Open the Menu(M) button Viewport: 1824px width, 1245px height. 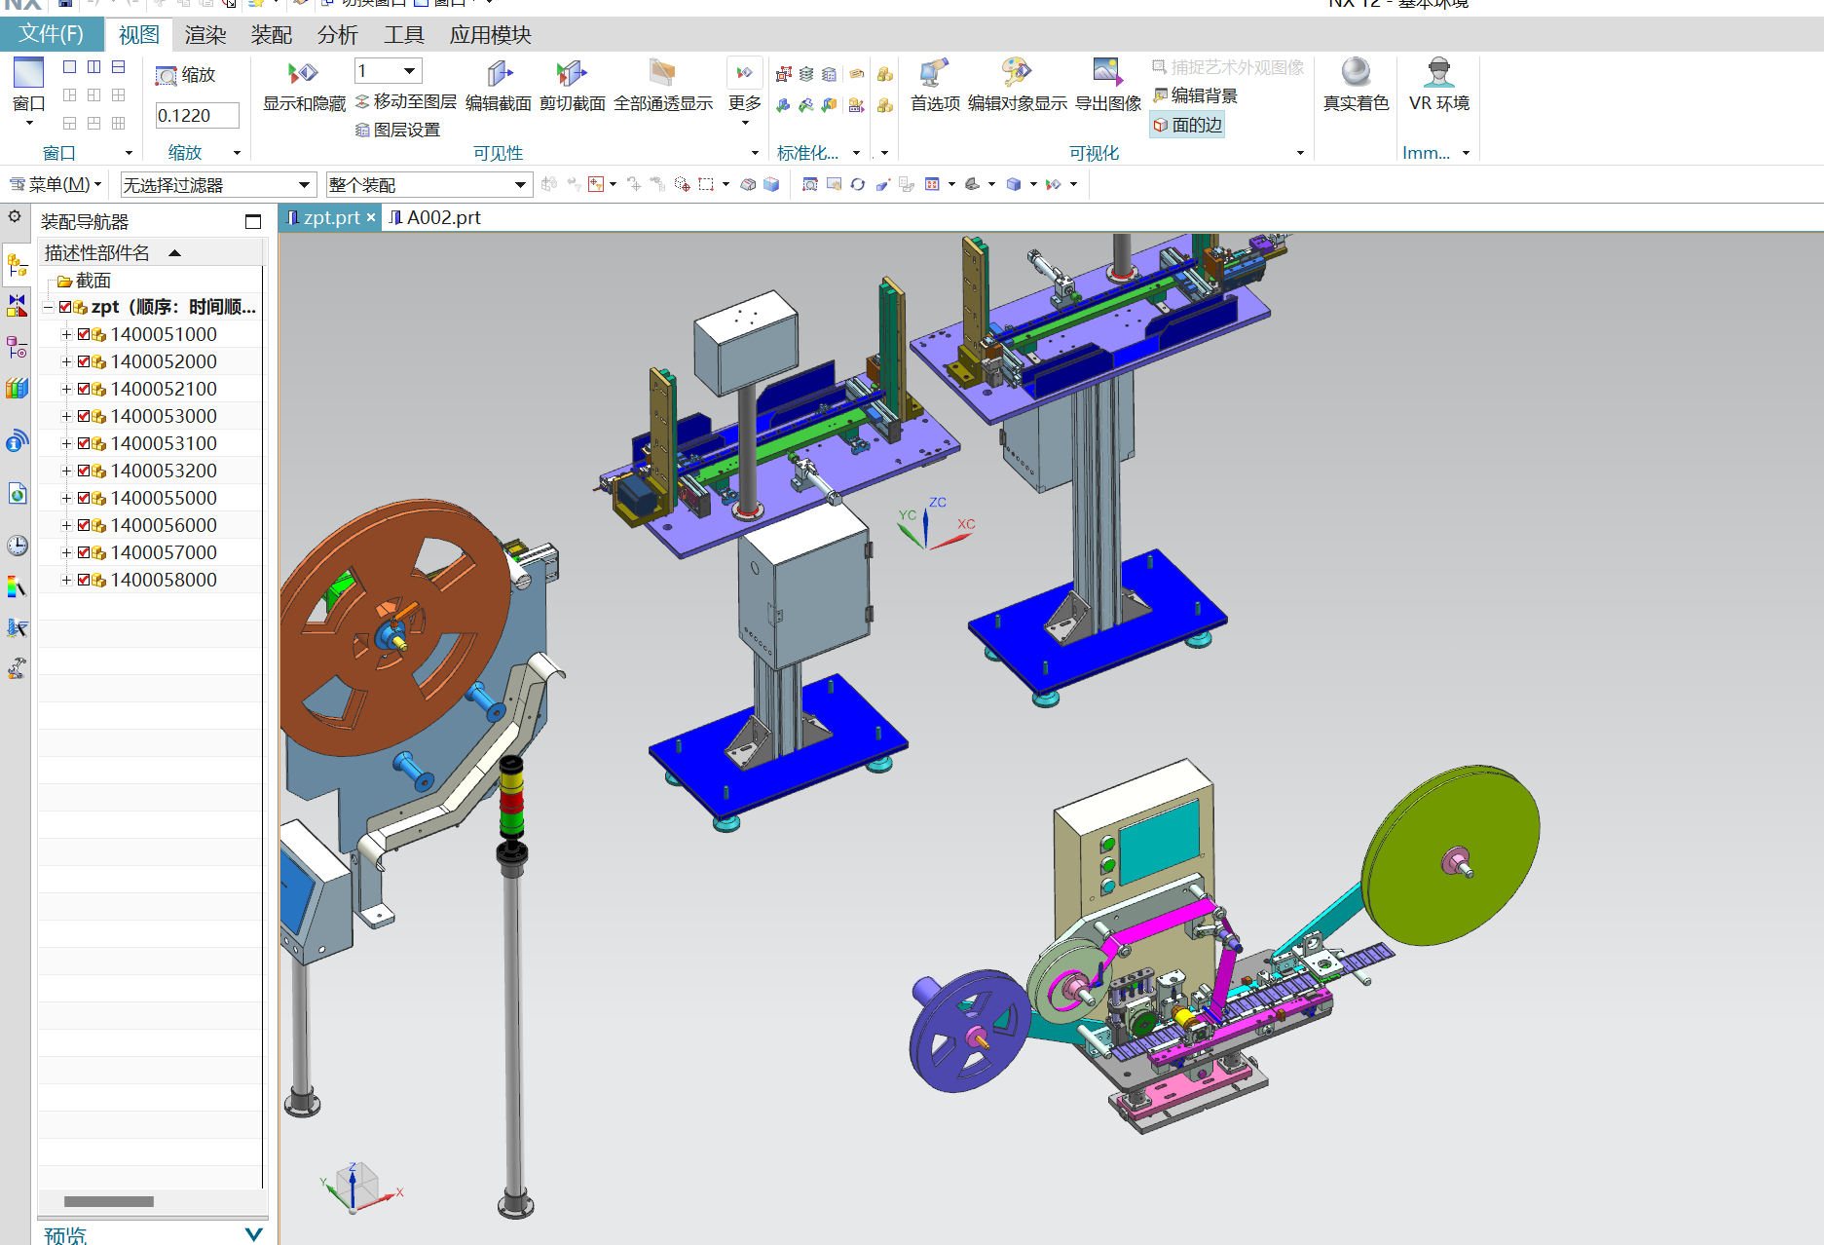pos(55,184)
